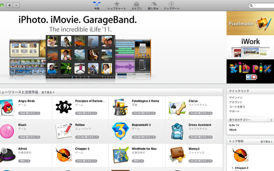Expand Money3 buy button arrow

pos(211,161)
